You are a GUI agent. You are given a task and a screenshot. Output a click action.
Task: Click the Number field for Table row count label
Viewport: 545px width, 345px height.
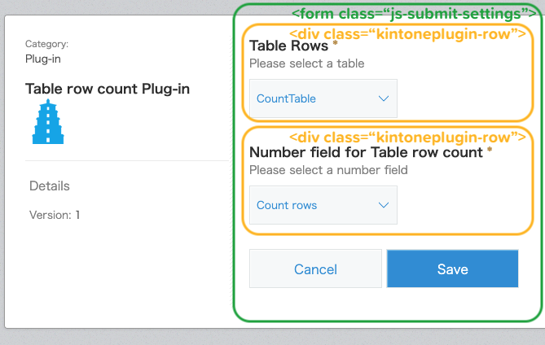coord(366,152)
